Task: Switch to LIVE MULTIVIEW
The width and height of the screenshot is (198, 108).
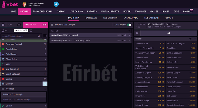Action: tap(131, 18)
